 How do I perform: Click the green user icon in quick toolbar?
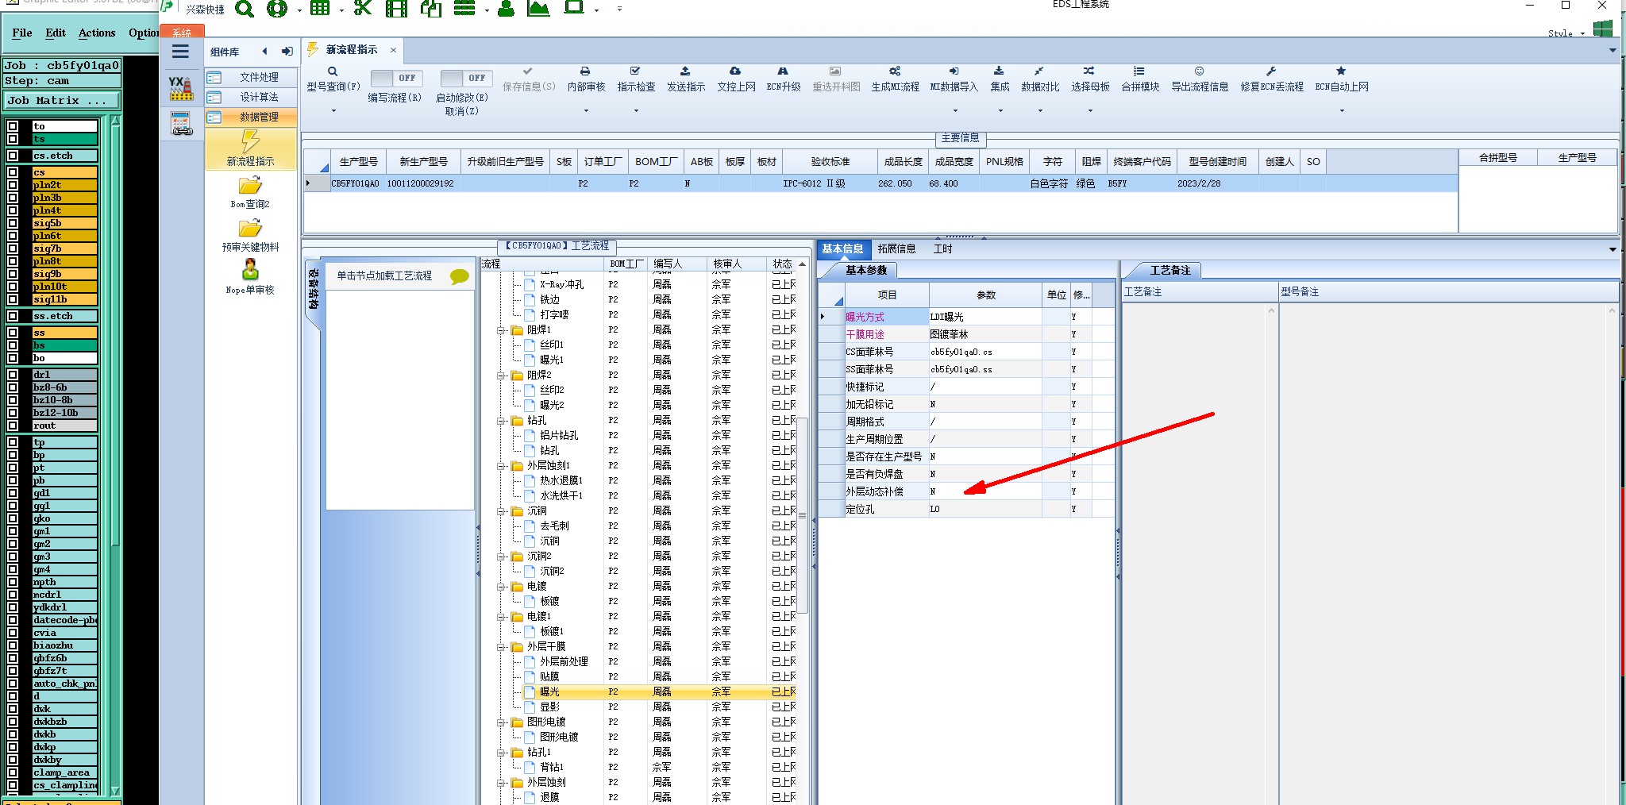[506, 9]
